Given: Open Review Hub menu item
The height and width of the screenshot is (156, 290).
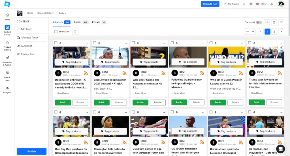Looking at the screenshot, I should point(26,54).
